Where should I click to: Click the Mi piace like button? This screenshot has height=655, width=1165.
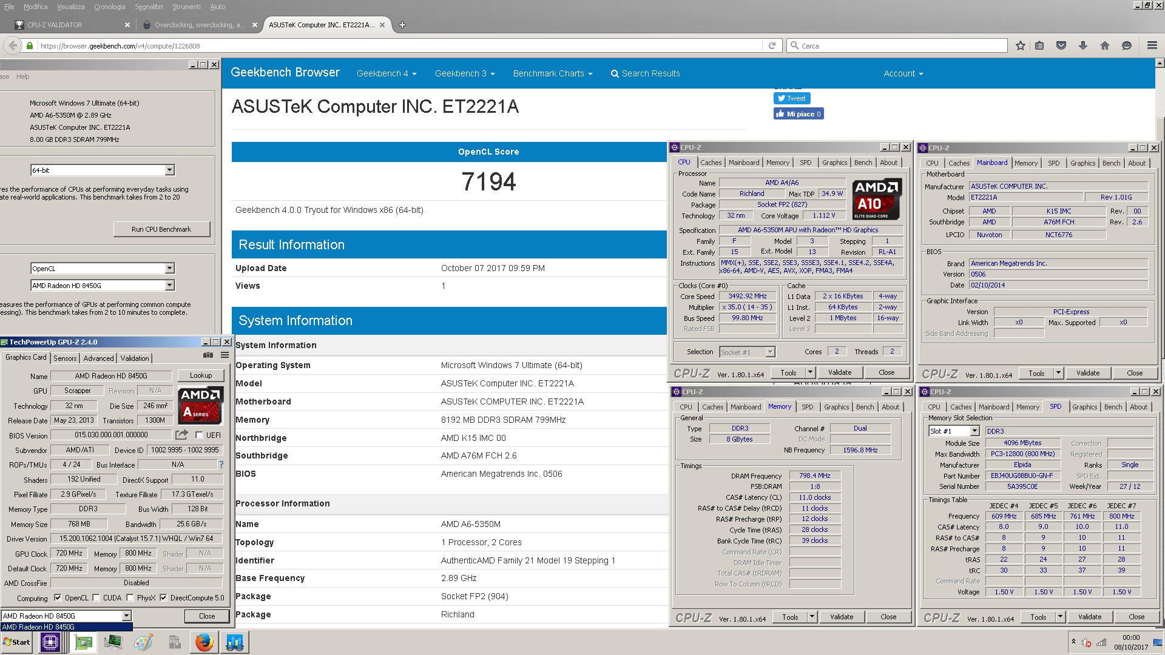point(799,114)
